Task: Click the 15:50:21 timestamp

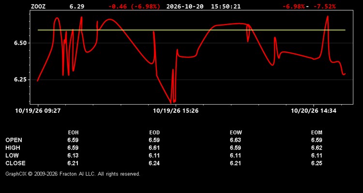Action: click(x=226, y=6)
